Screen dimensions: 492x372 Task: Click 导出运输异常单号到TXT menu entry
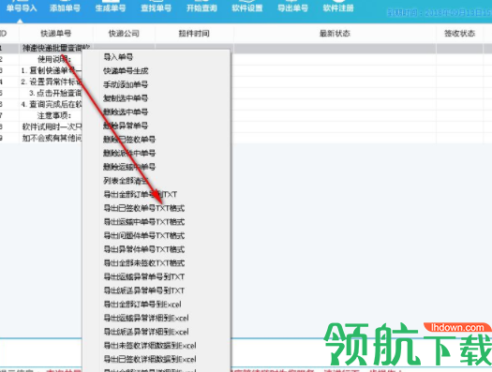click(144, 276)
